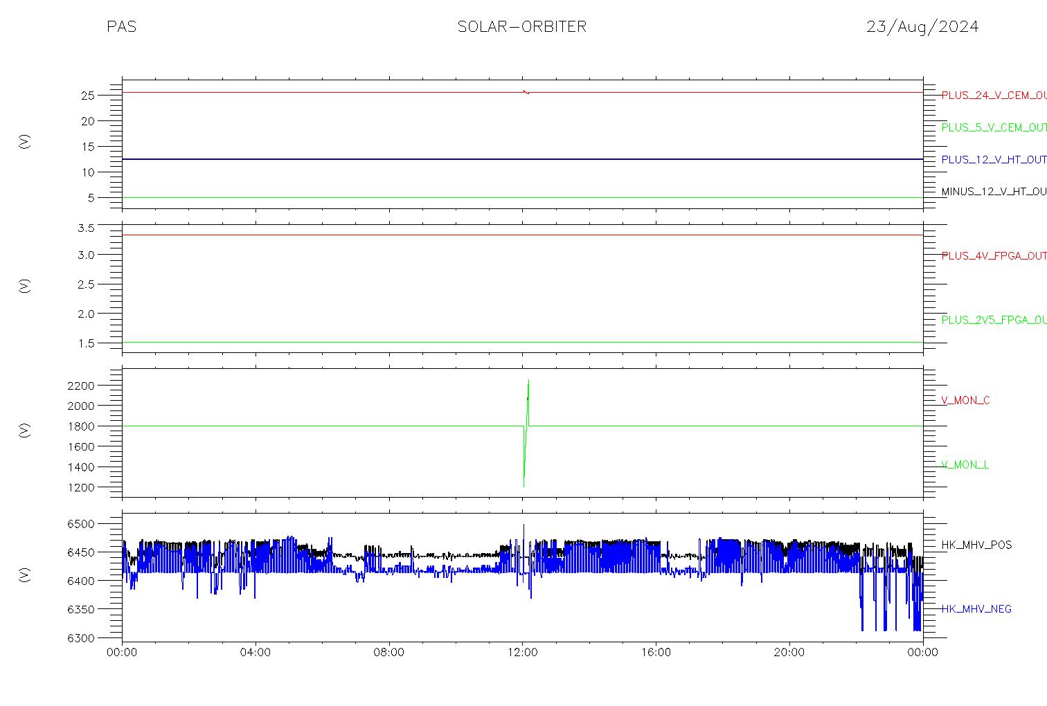Click the 15 tick on the top panel
The width and height of the screenshot is (1047, 706).
click(x=87, y=147)
